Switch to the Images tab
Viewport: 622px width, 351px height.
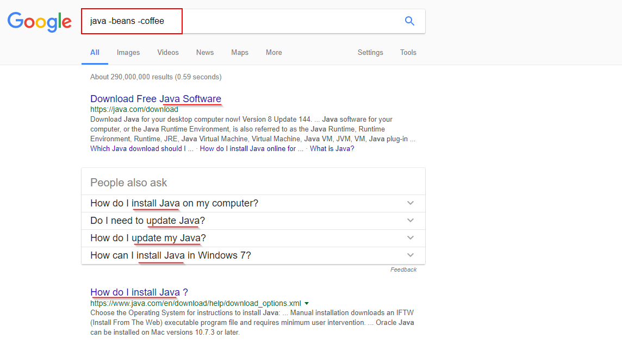click(x=128, y=52)
